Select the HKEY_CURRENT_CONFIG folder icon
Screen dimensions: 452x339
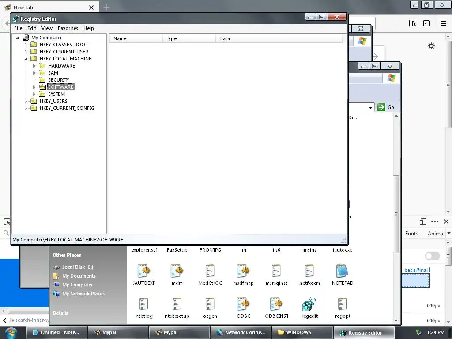(34, 108)
